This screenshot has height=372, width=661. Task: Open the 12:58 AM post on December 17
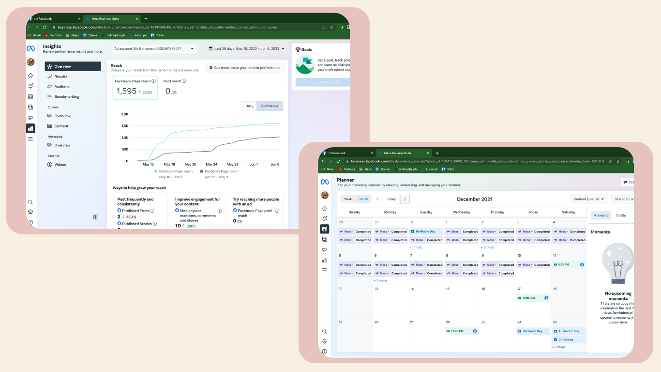533,298
